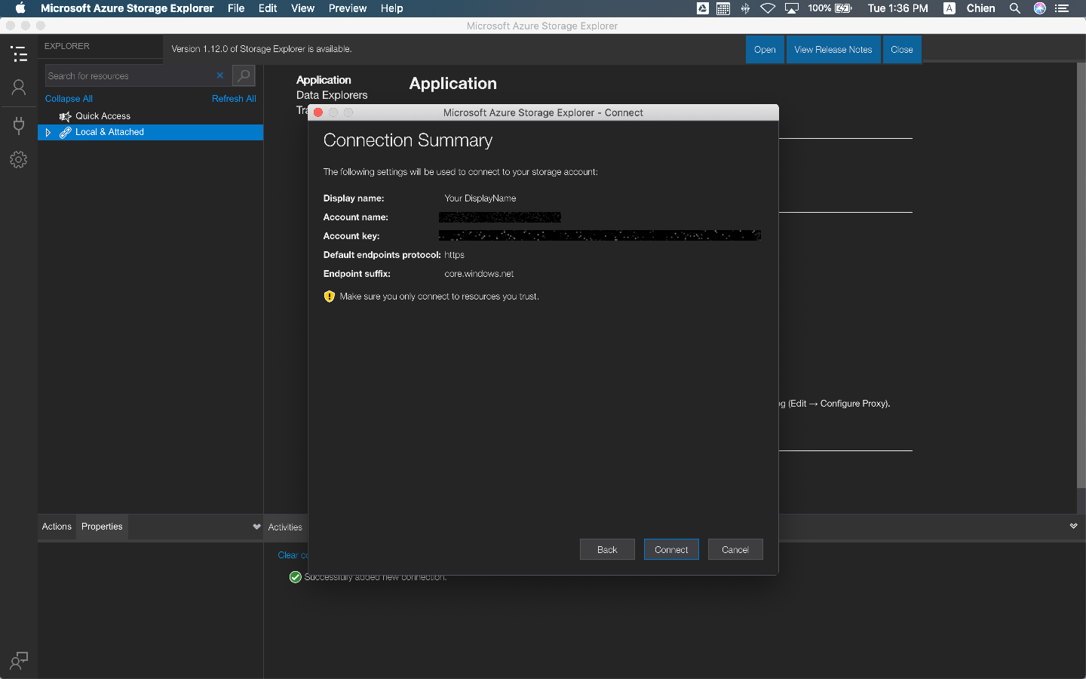The image size is (1086, 679).
Task: Select the Quick Access star icon
Action: coord(64,116)
